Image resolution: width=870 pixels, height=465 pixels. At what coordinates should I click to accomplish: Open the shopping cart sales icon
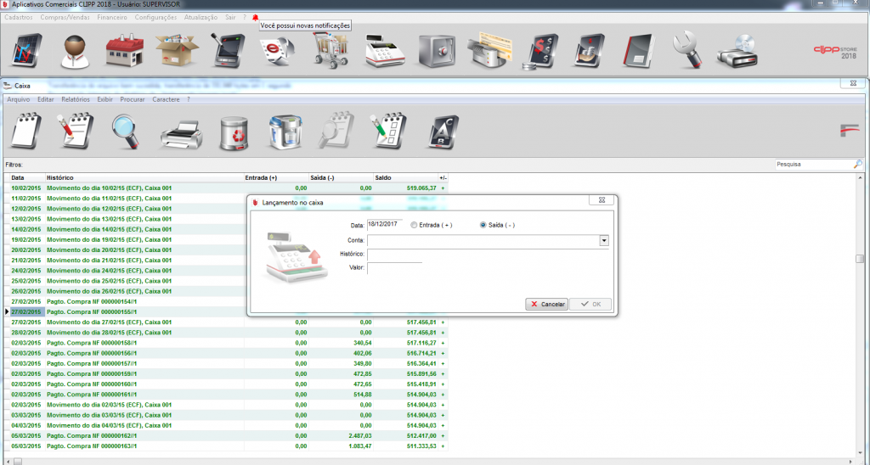click(329, 52)
